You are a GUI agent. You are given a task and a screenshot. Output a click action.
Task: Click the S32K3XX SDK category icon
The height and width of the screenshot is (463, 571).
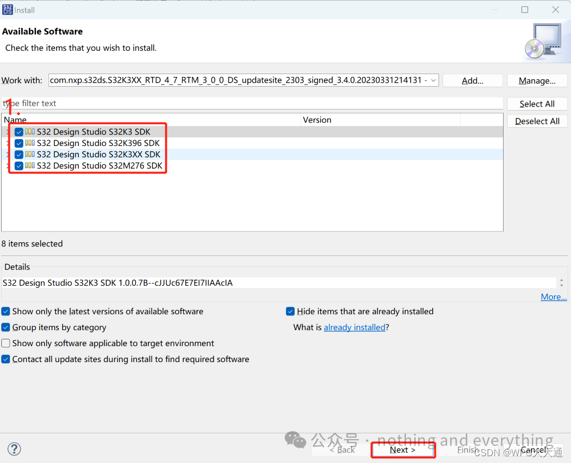tap(30, 154)
